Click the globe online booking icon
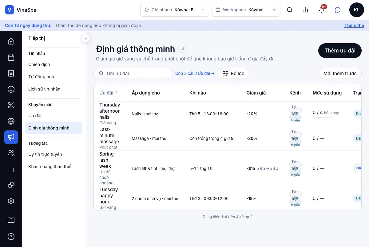 11,121
